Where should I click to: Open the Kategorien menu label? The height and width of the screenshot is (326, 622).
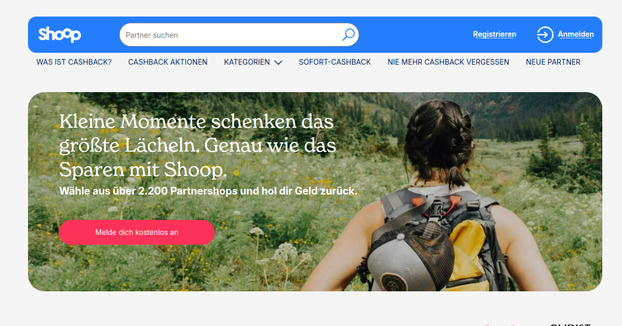[x=247, y=62]
